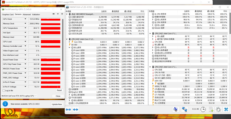Open the GPU-Z hamburger menu

coord(62,14)
